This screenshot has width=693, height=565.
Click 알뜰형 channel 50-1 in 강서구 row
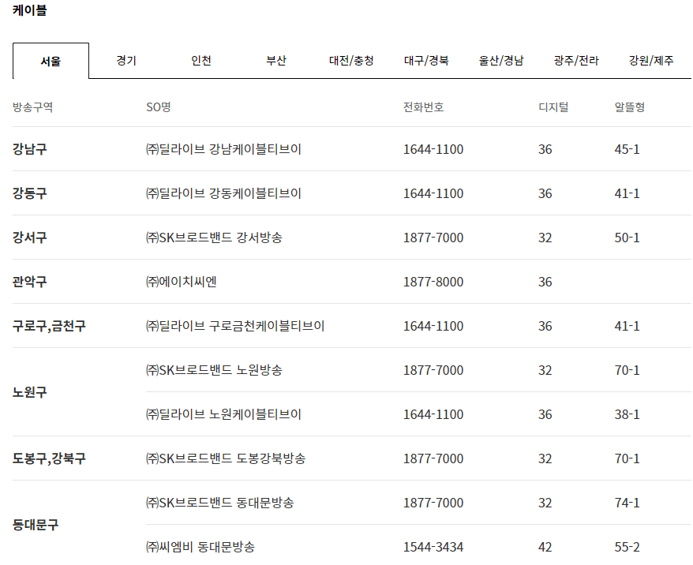(627, 238)
